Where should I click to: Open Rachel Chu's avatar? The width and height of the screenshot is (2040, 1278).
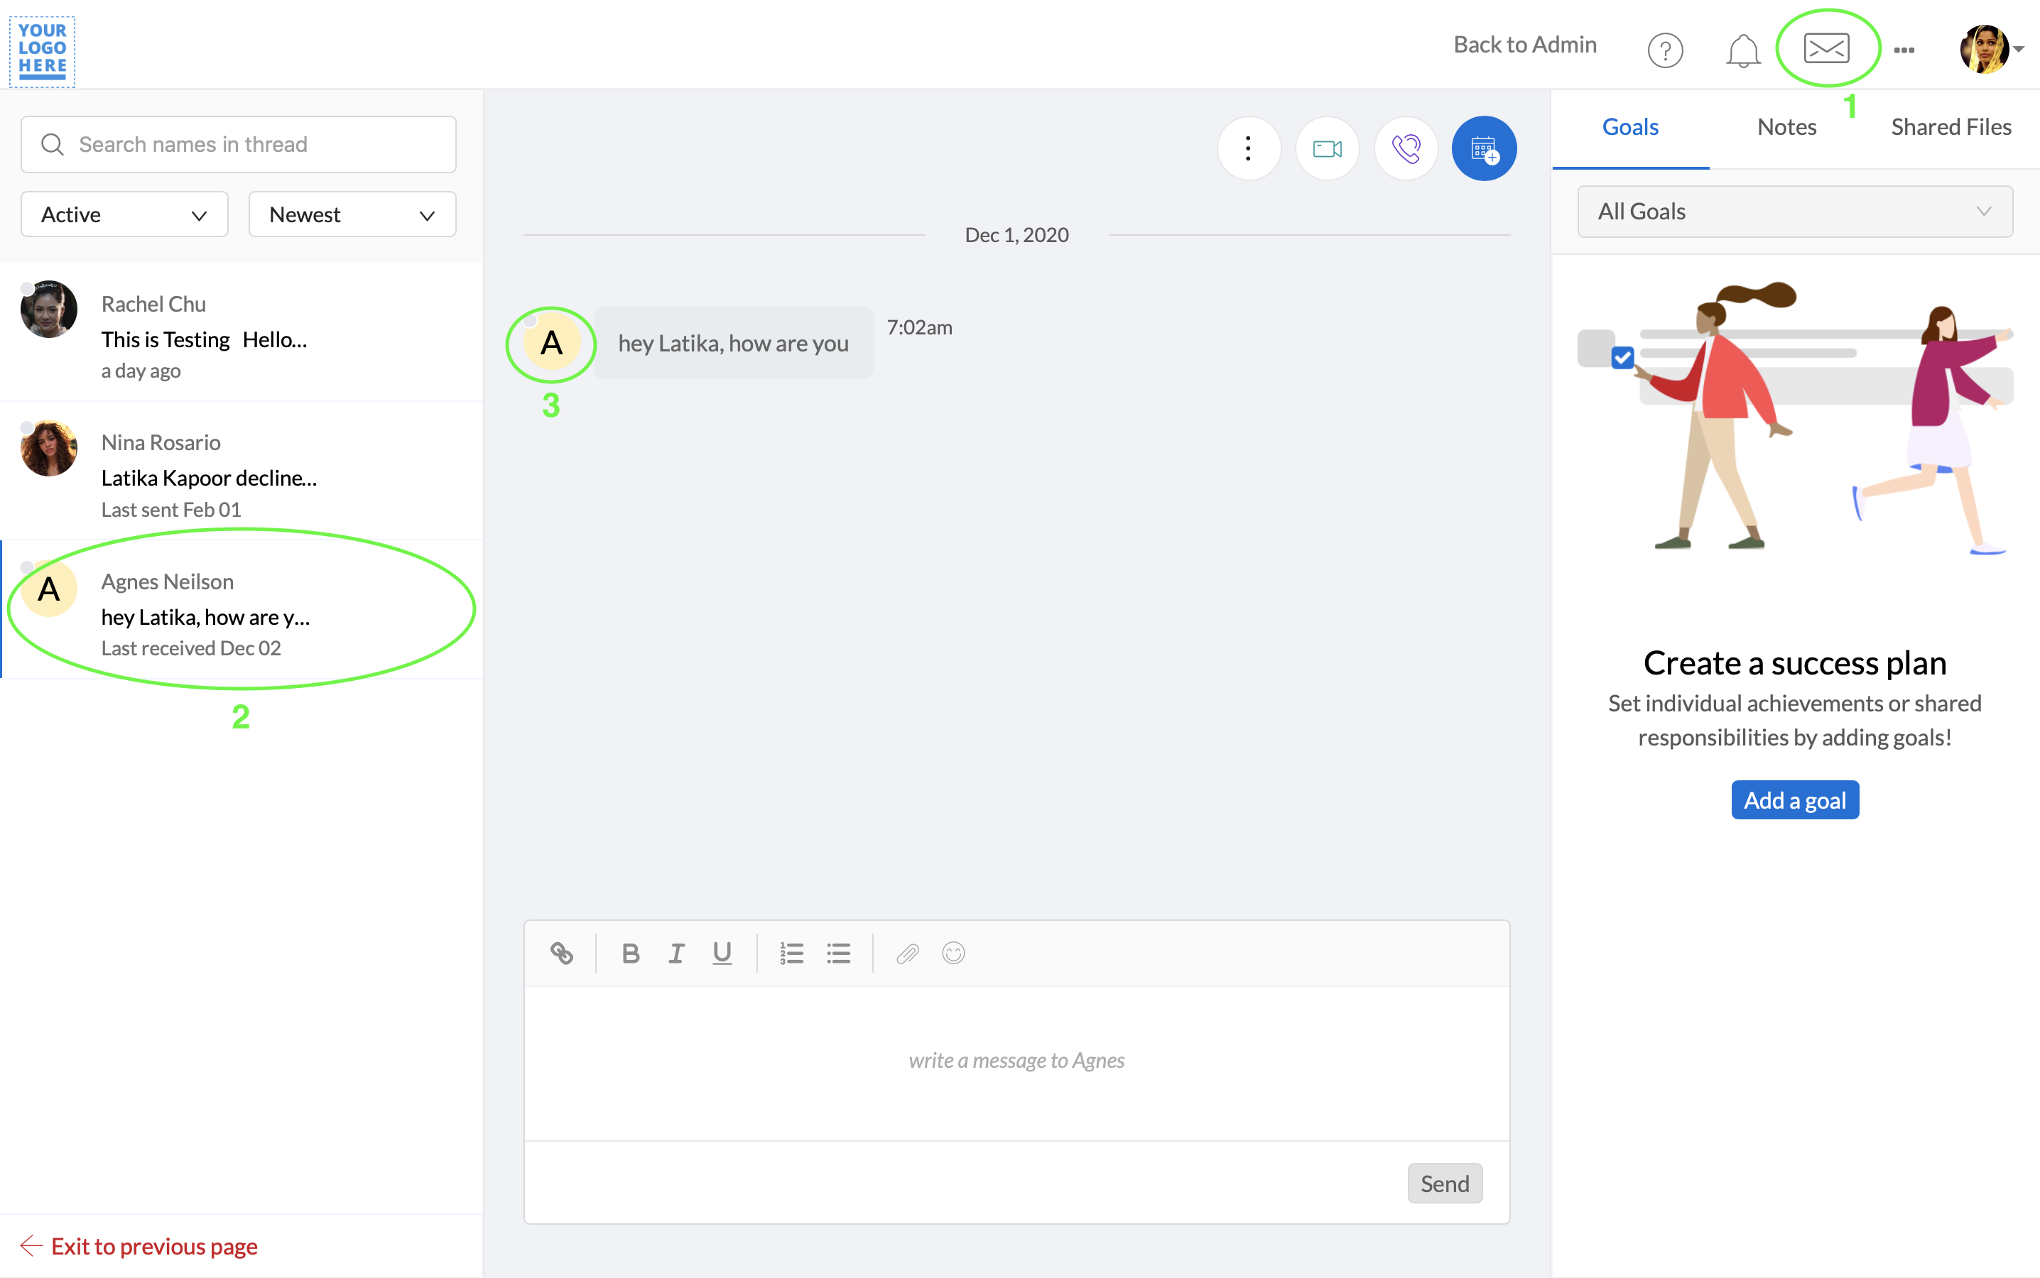[x=48, y=310]
